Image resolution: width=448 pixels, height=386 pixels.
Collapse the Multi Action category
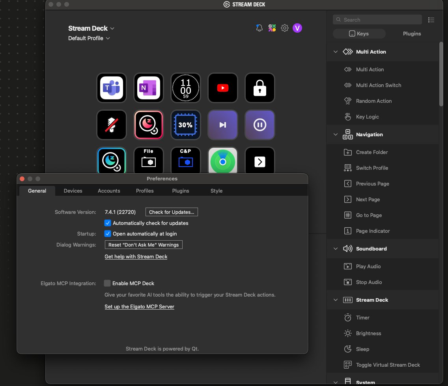click(336, 52)
